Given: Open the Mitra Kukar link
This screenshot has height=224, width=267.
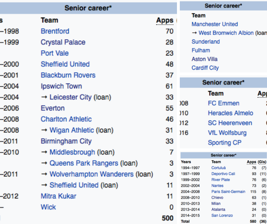Looking at the screenshot, I should click(x=59, y=196).
